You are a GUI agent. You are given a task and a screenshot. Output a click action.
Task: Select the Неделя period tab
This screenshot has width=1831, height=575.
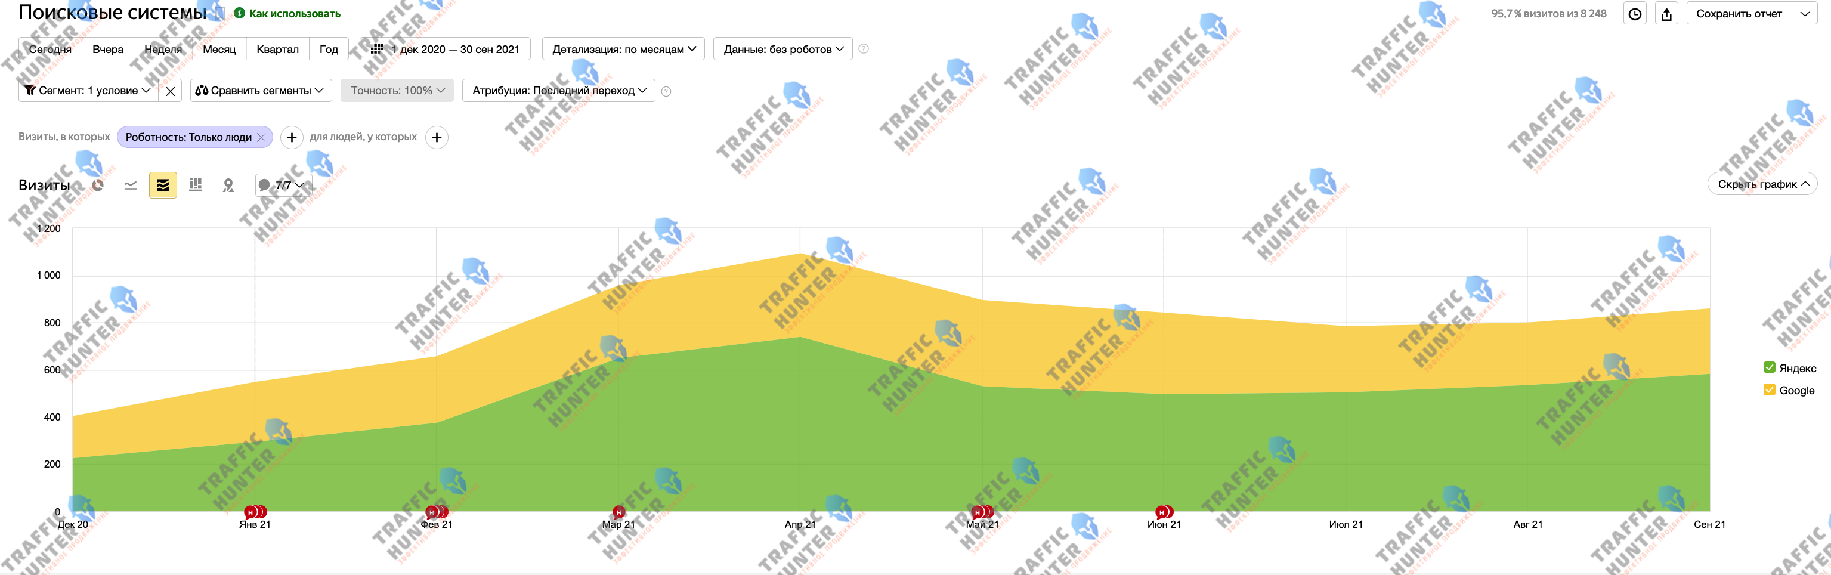[163, 49]
